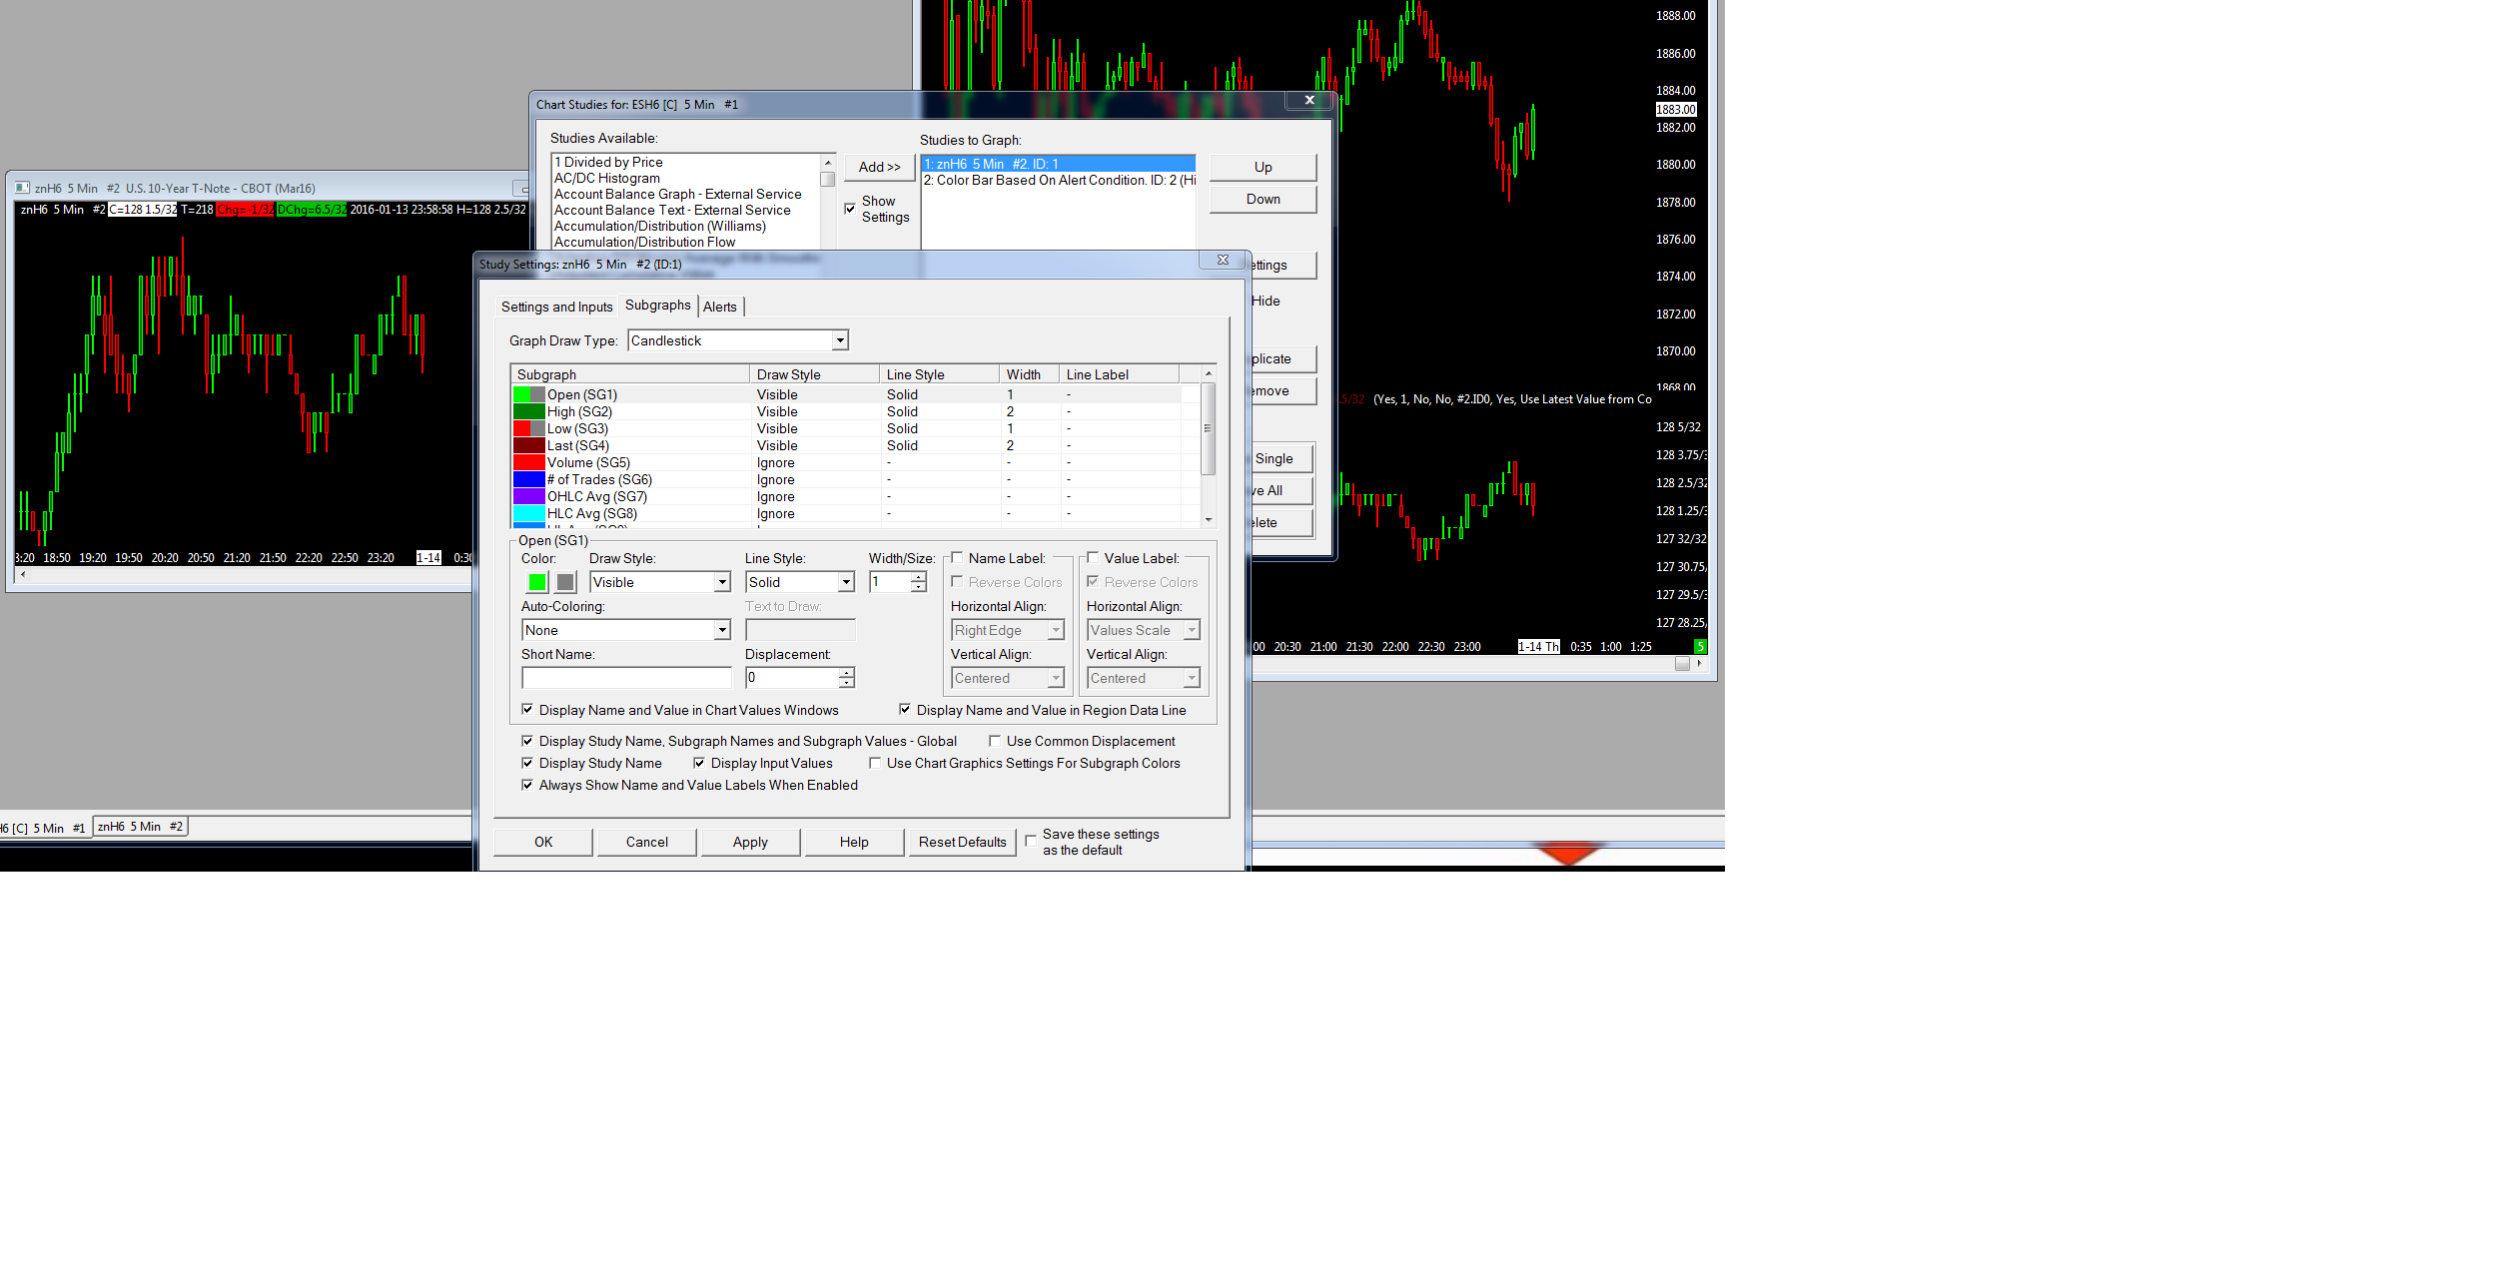The width and height of the screenshot is (2507, 1263).
Task: Click the gray secondary color button for Open
Action: click(x=565, y=582)
